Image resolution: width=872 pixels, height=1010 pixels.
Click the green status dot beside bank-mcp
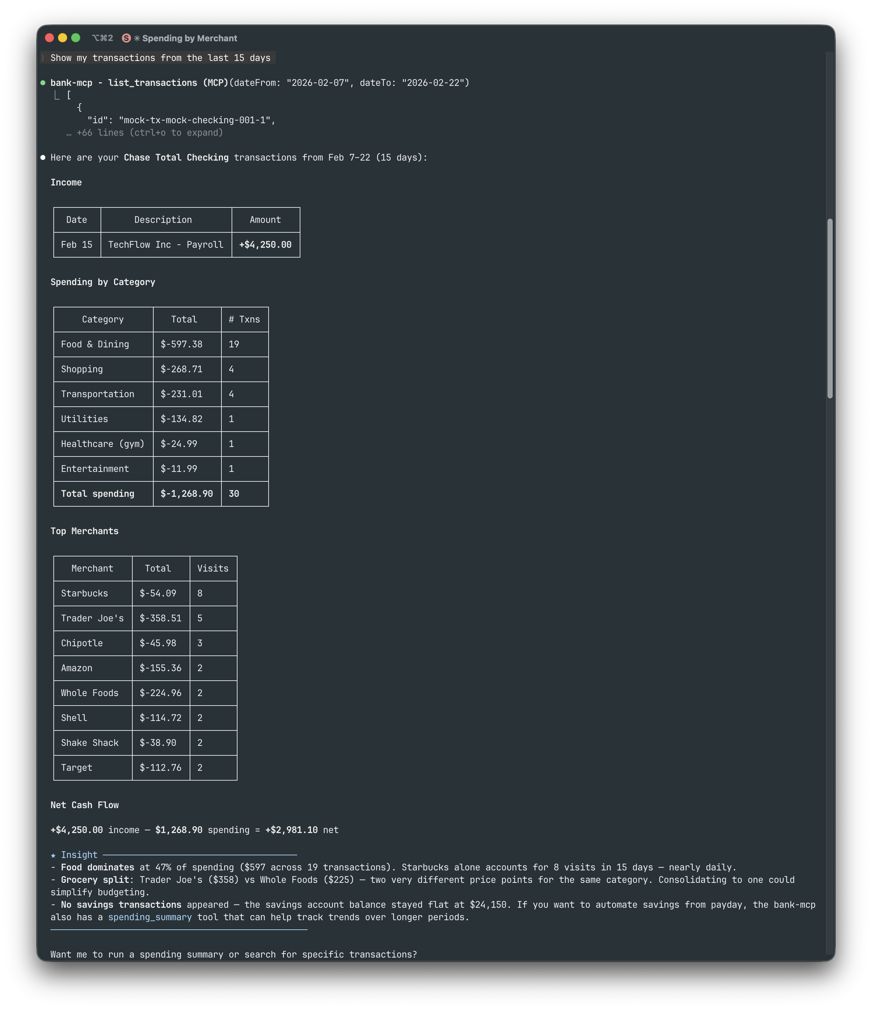pyautogui.click(x=43, y=83)
